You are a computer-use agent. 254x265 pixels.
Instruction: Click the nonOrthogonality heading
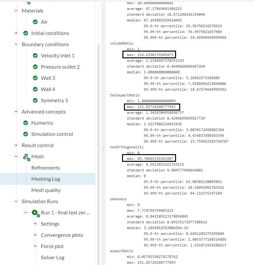127,147
